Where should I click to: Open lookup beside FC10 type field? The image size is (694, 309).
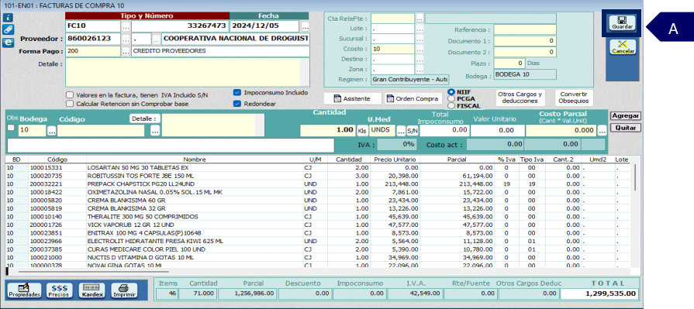[126, 26]
